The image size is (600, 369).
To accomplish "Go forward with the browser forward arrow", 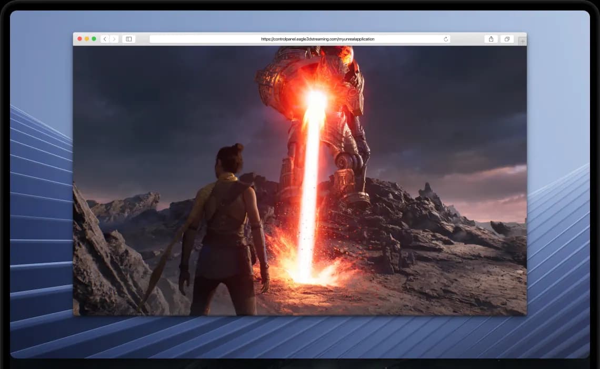I will pyautogui.click(x=114, y=39).
